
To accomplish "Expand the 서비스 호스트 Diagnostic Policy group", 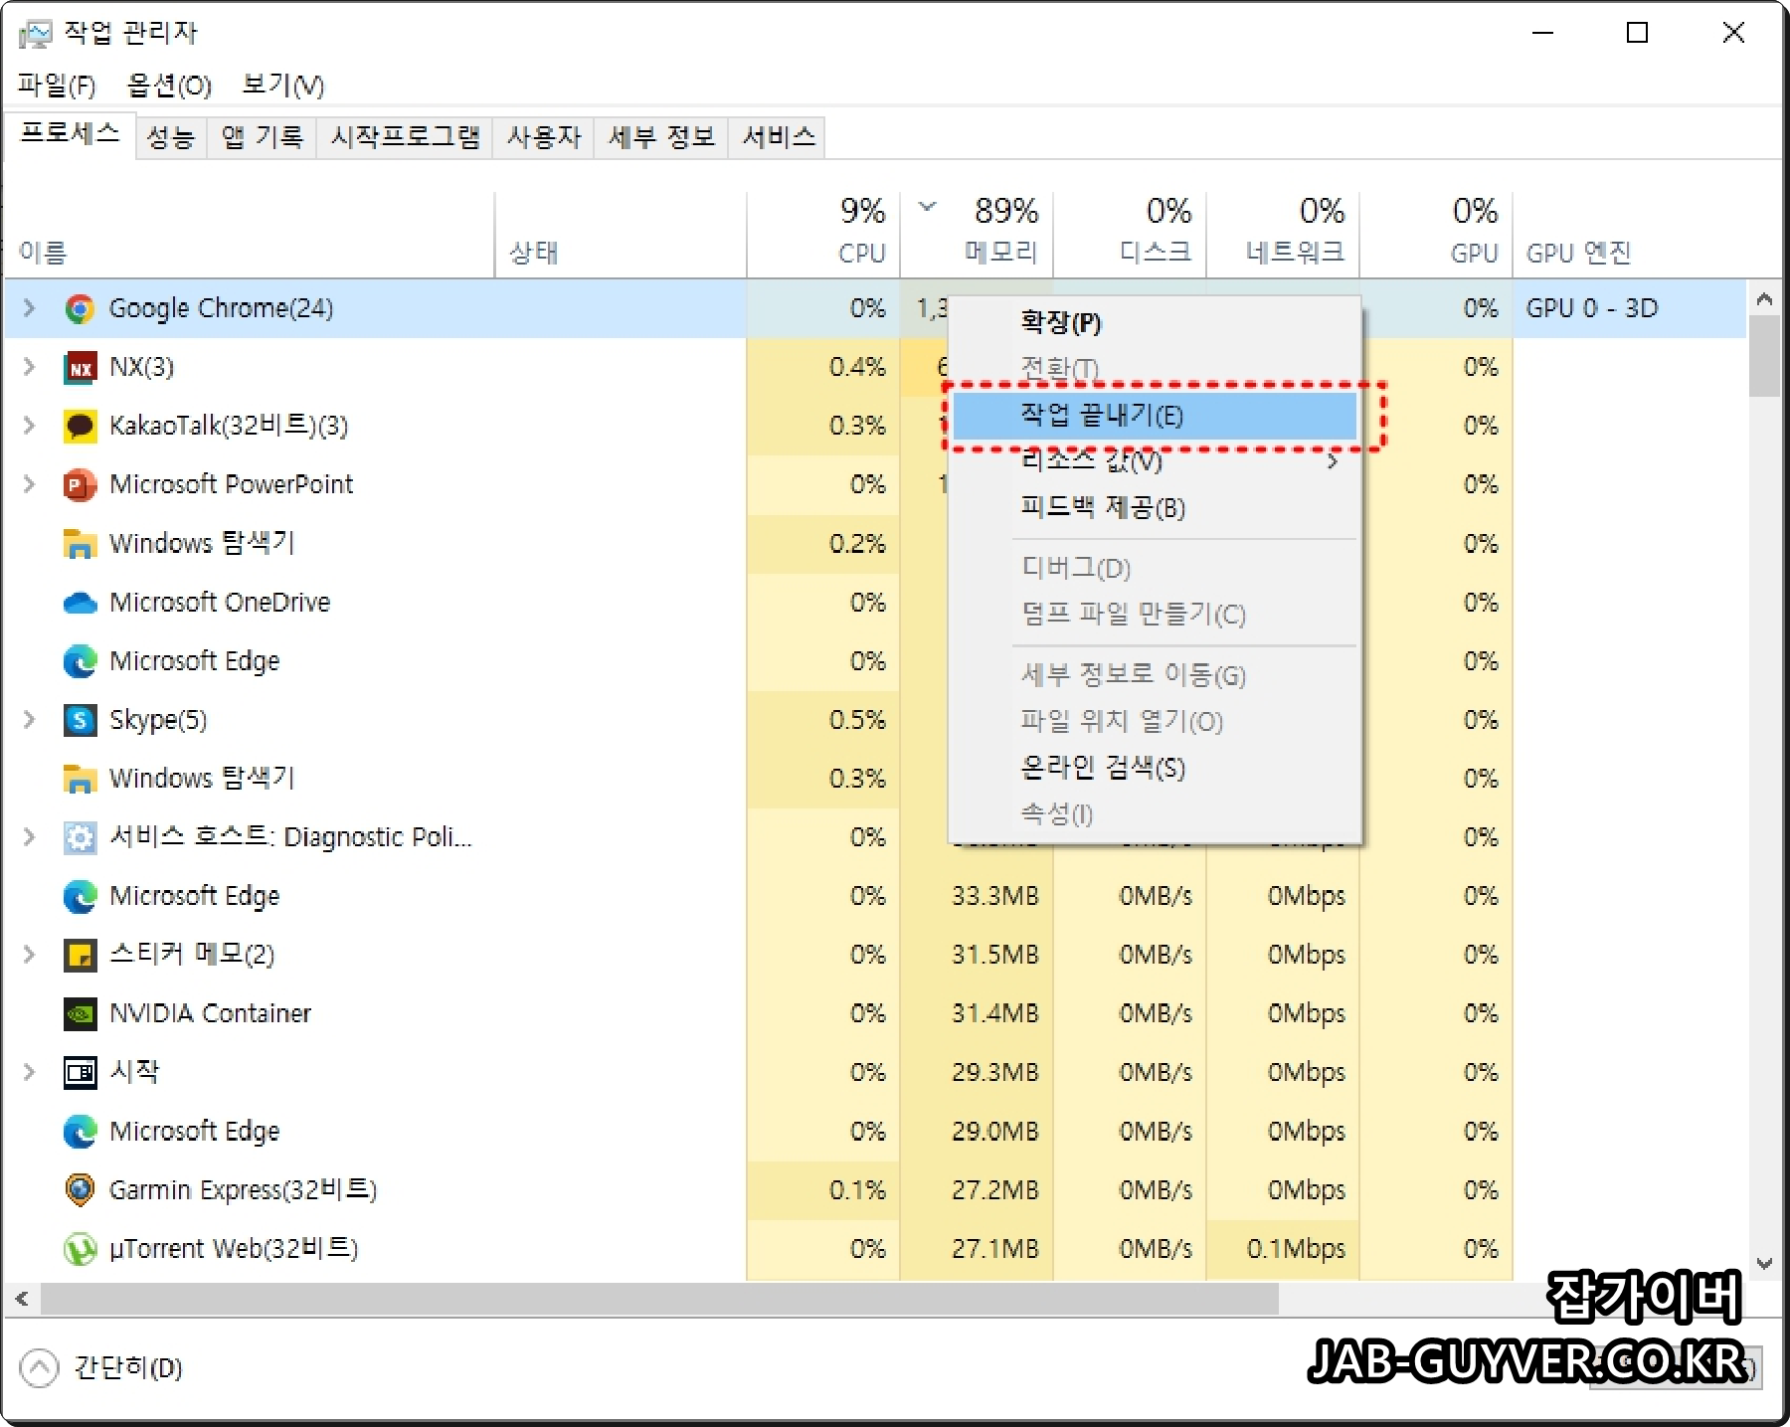I will 29,837.
